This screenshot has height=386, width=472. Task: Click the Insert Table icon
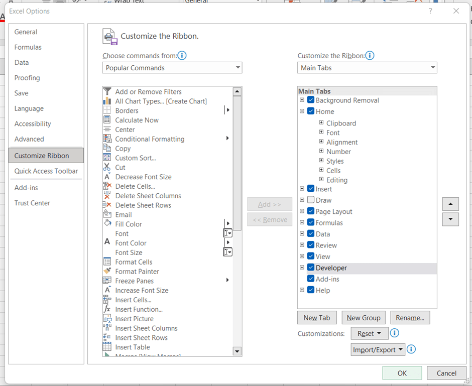click(107, 346)
